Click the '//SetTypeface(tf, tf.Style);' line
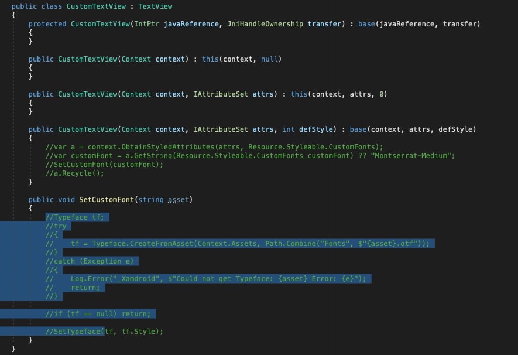 click(104, 331)
